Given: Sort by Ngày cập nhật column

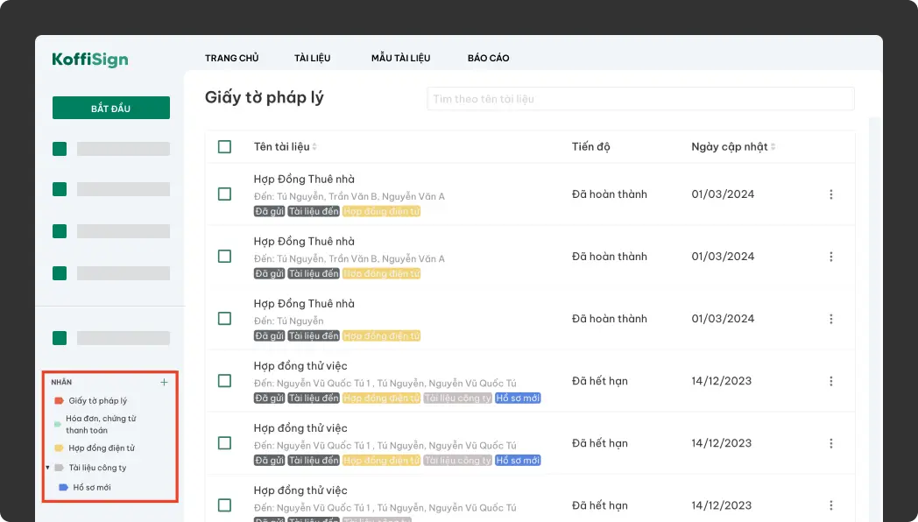Looking at the screenshot, I should (x=733, y=147).
